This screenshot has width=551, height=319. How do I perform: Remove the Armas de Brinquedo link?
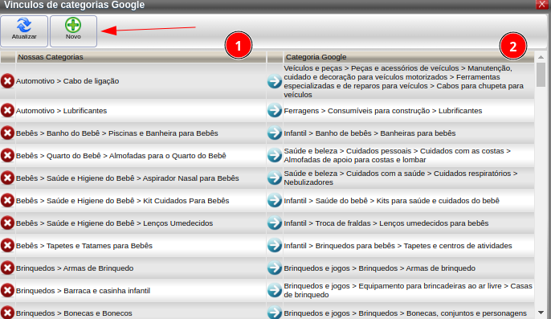[x=7, y=268]
